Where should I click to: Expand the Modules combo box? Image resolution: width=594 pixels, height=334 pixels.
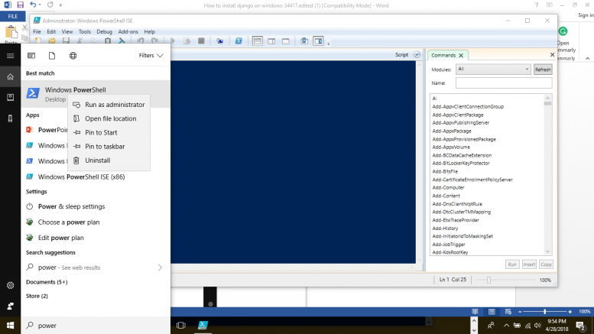point(492,70)
